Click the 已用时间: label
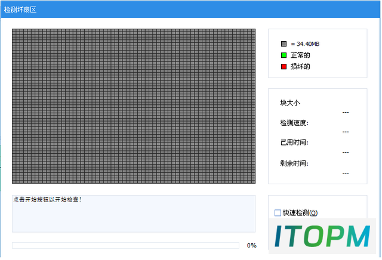Viewport: 382px width, 260px height. pos(294,142)
